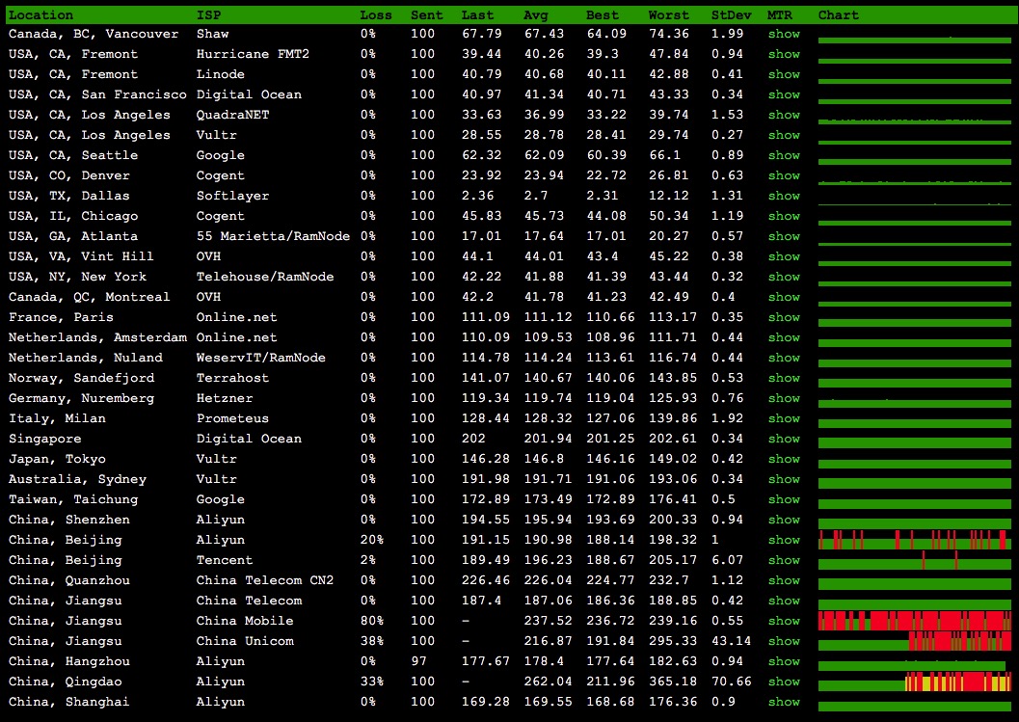Click show link for Vint Hill OVH row
Image resolution: width=1019 pixels, height=722 pixels.
[x=784, y=256]
